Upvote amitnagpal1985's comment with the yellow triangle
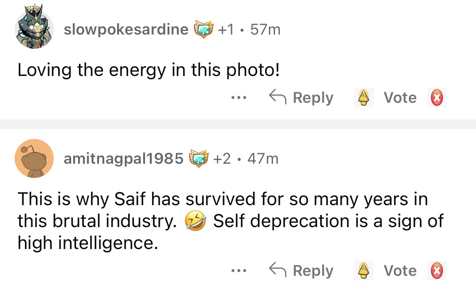Viewport: 476px width, 286px height. [x=363, y=271]
